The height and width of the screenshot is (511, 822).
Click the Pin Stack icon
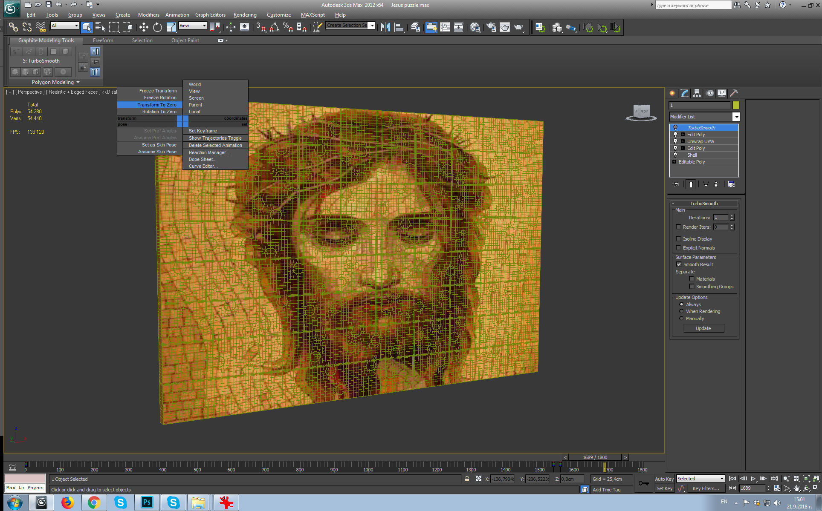(676, 184)
